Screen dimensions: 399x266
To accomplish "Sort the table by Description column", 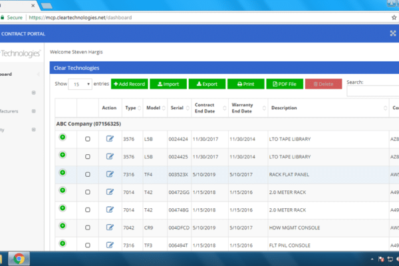I will 329,108.
